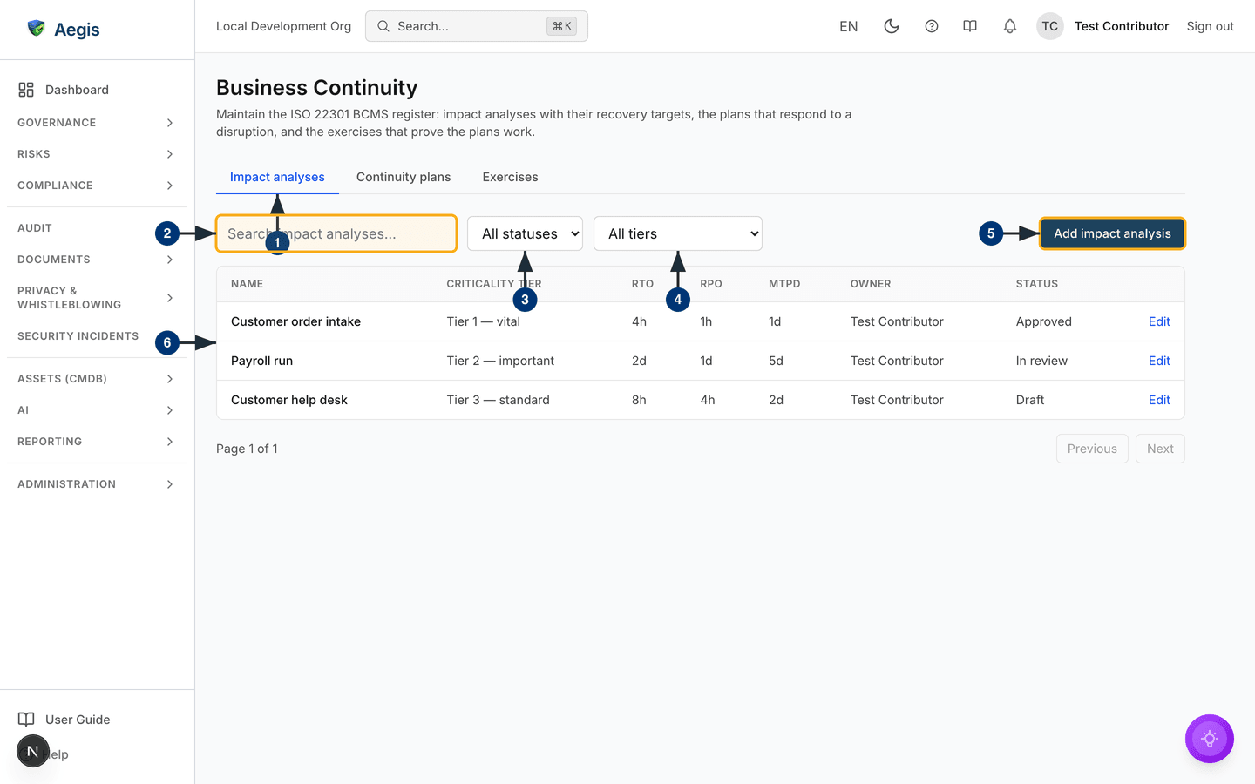Expand the Governance section

pos(96,123)
